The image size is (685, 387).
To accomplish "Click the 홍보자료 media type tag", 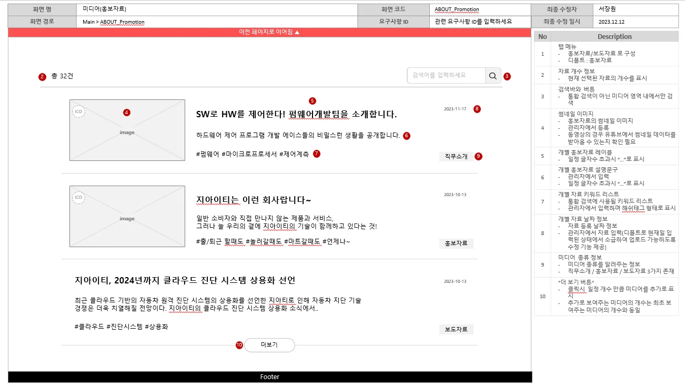I will [456, 243].
